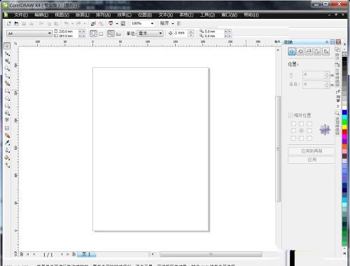Click the New document icon
The height and width of the screenshot is (266, 350).
(x=9, y=24)
